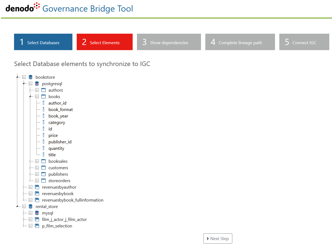Click the mysql datasource icon
Viewport: 332px width, 246px height.
[37, 213]
